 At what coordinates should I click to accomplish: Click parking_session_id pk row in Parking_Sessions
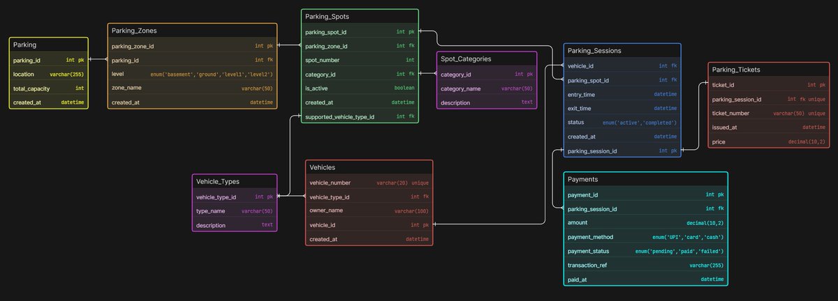click(622, 150)
